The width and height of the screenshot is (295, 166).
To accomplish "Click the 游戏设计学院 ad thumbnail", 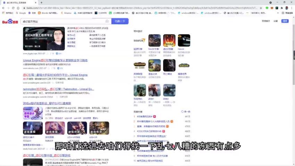I will 33,113.
